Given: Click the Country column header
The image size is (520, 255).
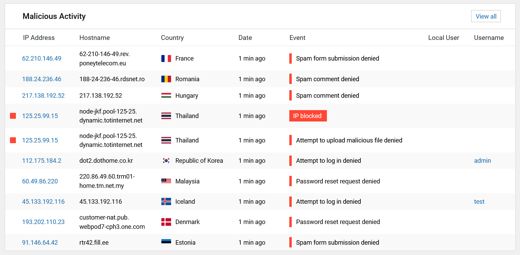Looking at the screenshot, I should tap(172, 38).
